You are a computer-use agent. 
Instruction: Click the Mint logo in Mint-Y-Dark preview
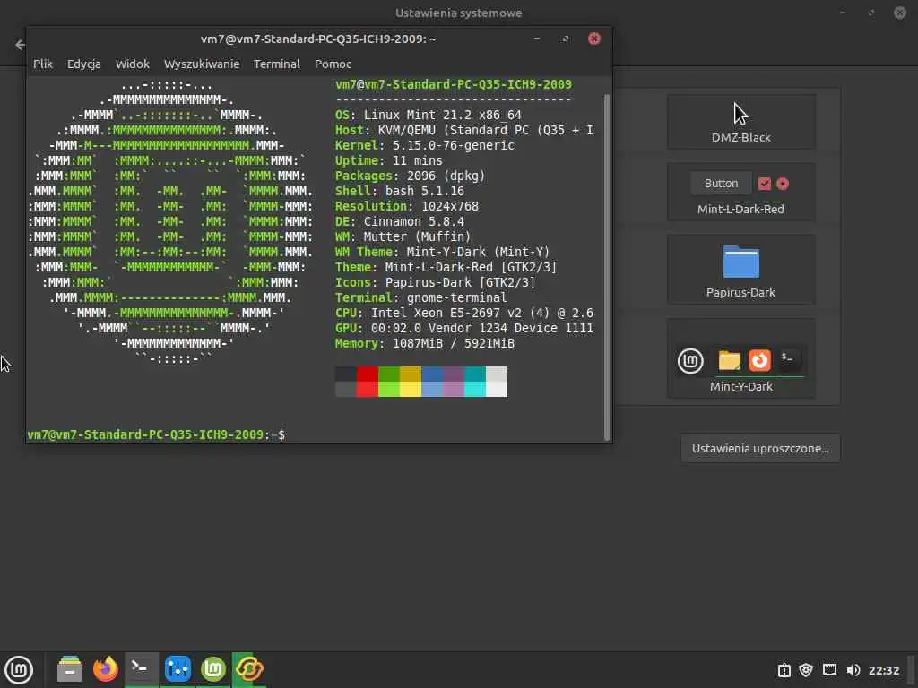(690, 360)
